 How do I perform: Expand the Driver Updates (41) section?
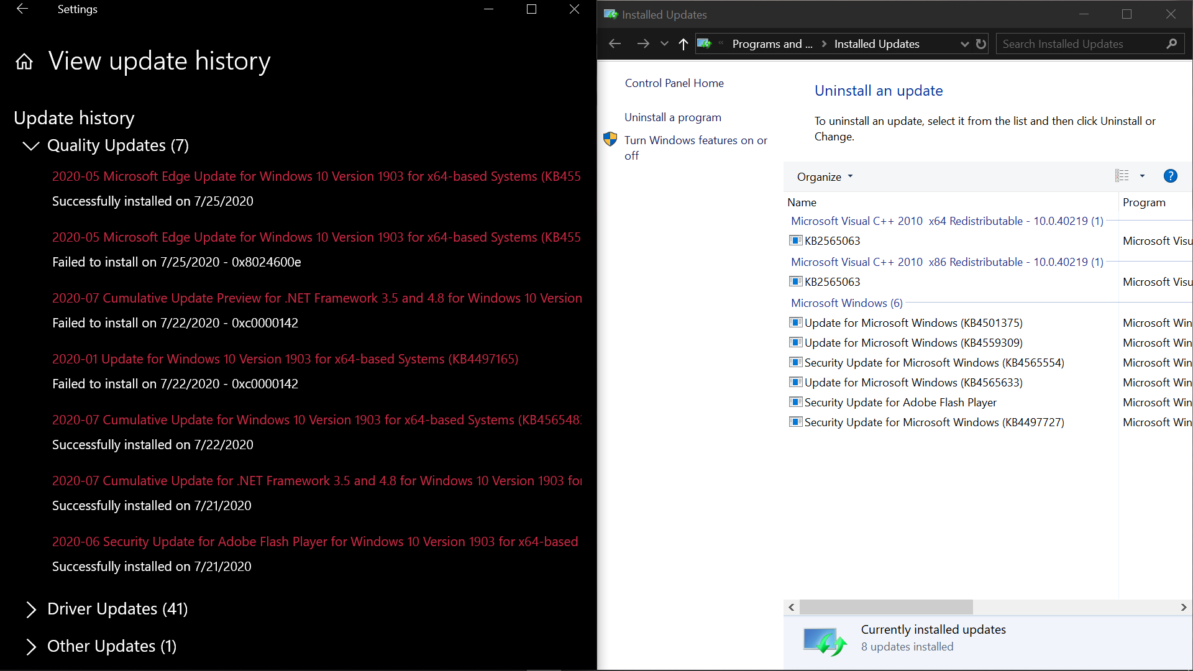tap(30, 609)
